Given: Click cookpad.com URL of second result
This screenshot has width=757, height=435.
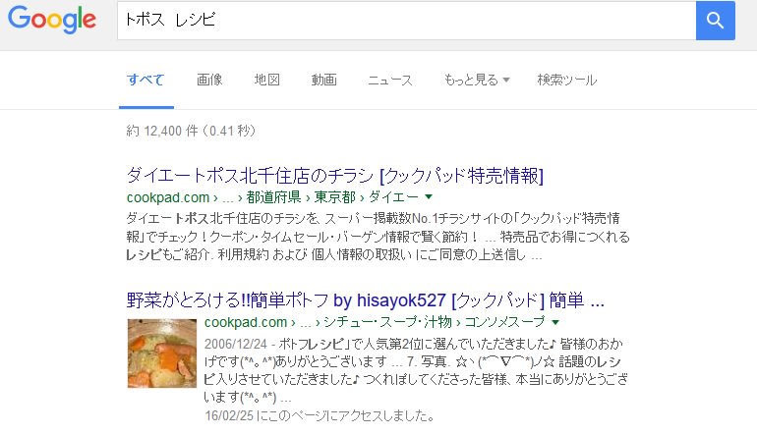Looking at the screenshot, I should (x=246, y=322).
